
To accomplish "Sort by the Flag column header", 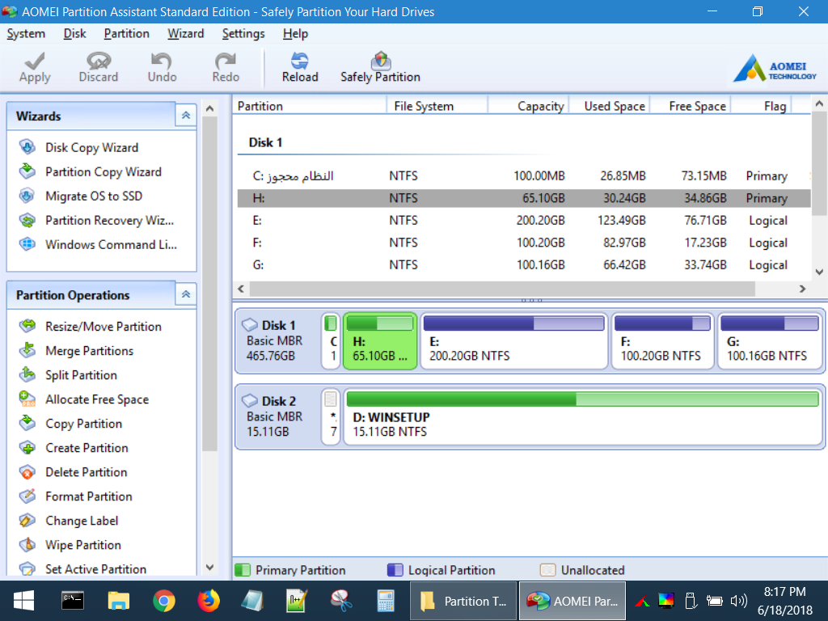I will 760,106.
